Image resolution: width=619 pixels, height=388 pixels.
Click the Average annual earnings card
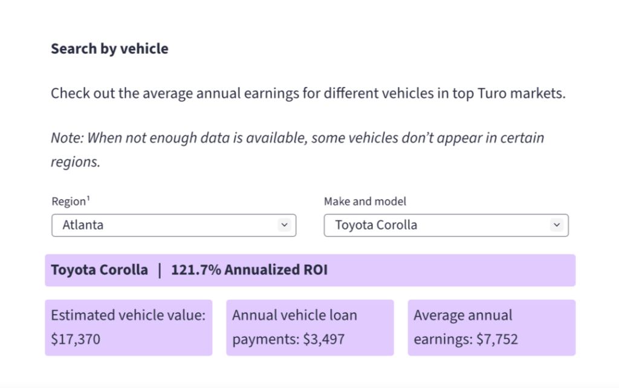pyautogui.click(x=491, y=327)
